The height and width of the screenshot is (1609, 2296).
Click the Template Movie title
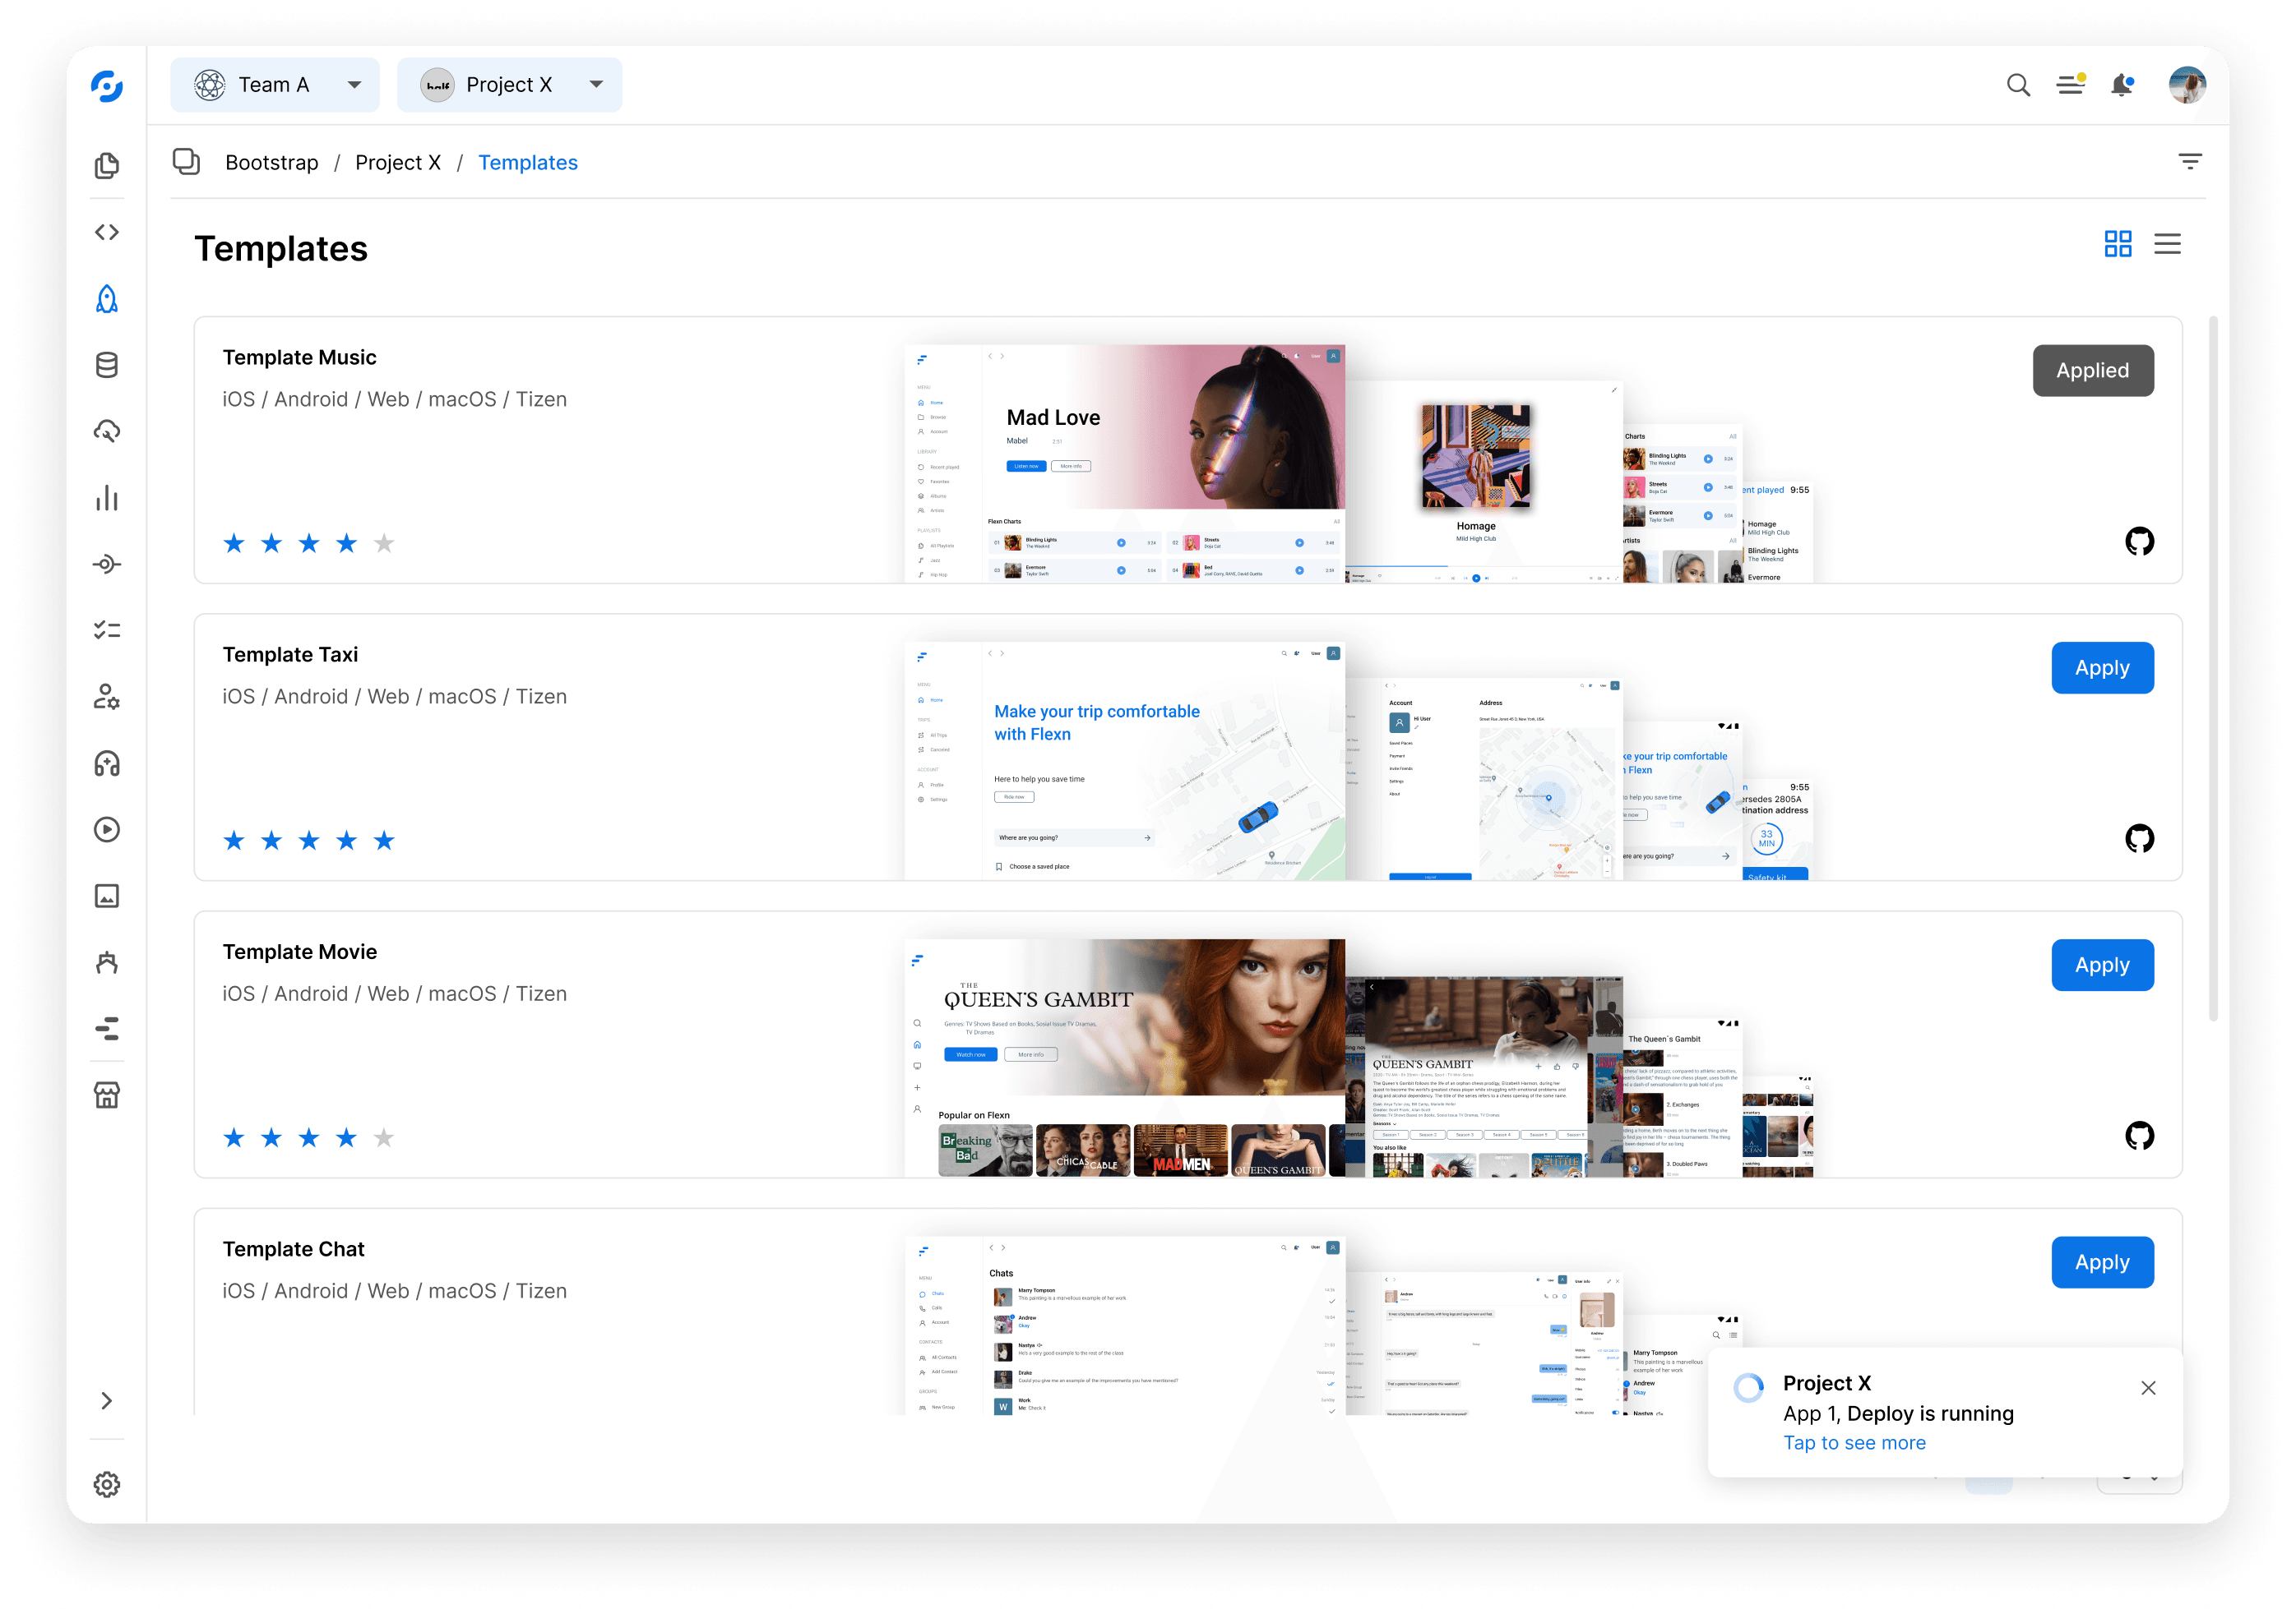pos(300,952)
